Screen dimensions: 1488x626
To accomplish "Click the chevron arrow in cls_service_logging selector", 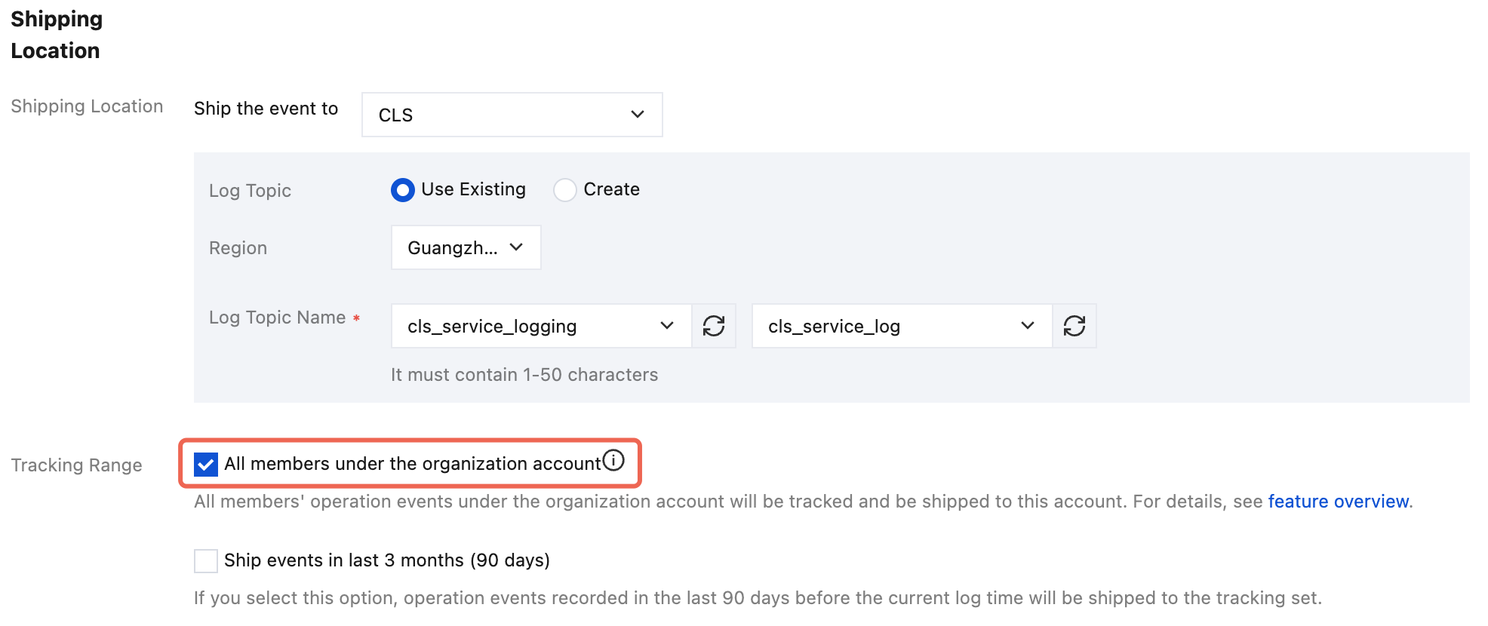I will tap(667, 326).
